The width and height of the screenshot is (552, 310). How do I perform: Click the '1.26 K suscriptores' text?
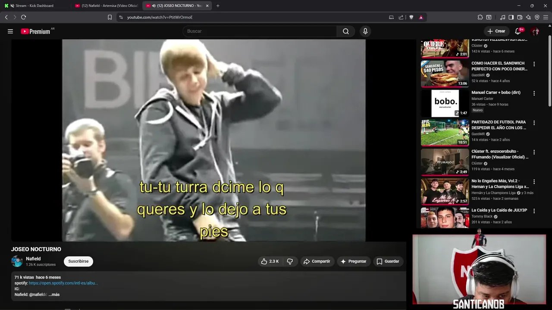[x=41, y=265]
